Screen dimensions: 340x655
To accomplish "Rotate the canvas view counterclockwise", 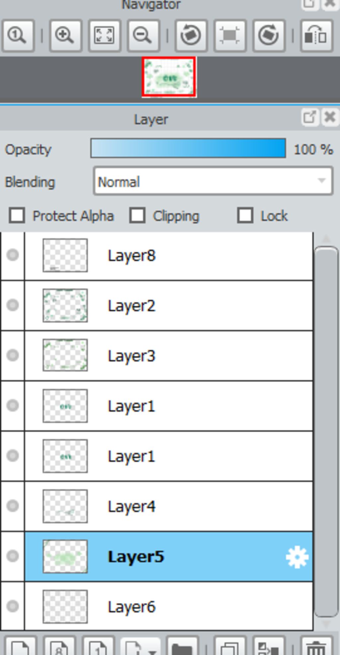I will (x=191, y=36).
